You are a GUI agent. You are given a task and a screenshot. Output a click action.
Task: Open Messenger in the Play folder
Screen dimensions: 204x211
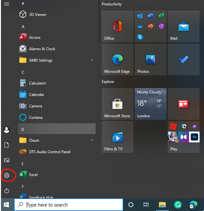[x=194, y=126]
